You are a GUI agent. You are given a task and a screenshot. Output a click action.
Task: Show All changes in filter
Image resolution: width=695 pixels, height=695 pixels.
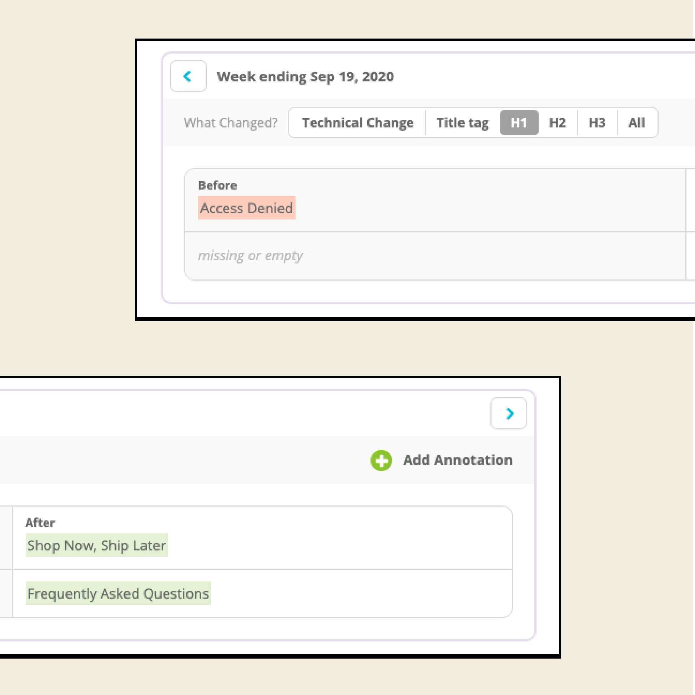pyautogui.click(x=636, y=123)
